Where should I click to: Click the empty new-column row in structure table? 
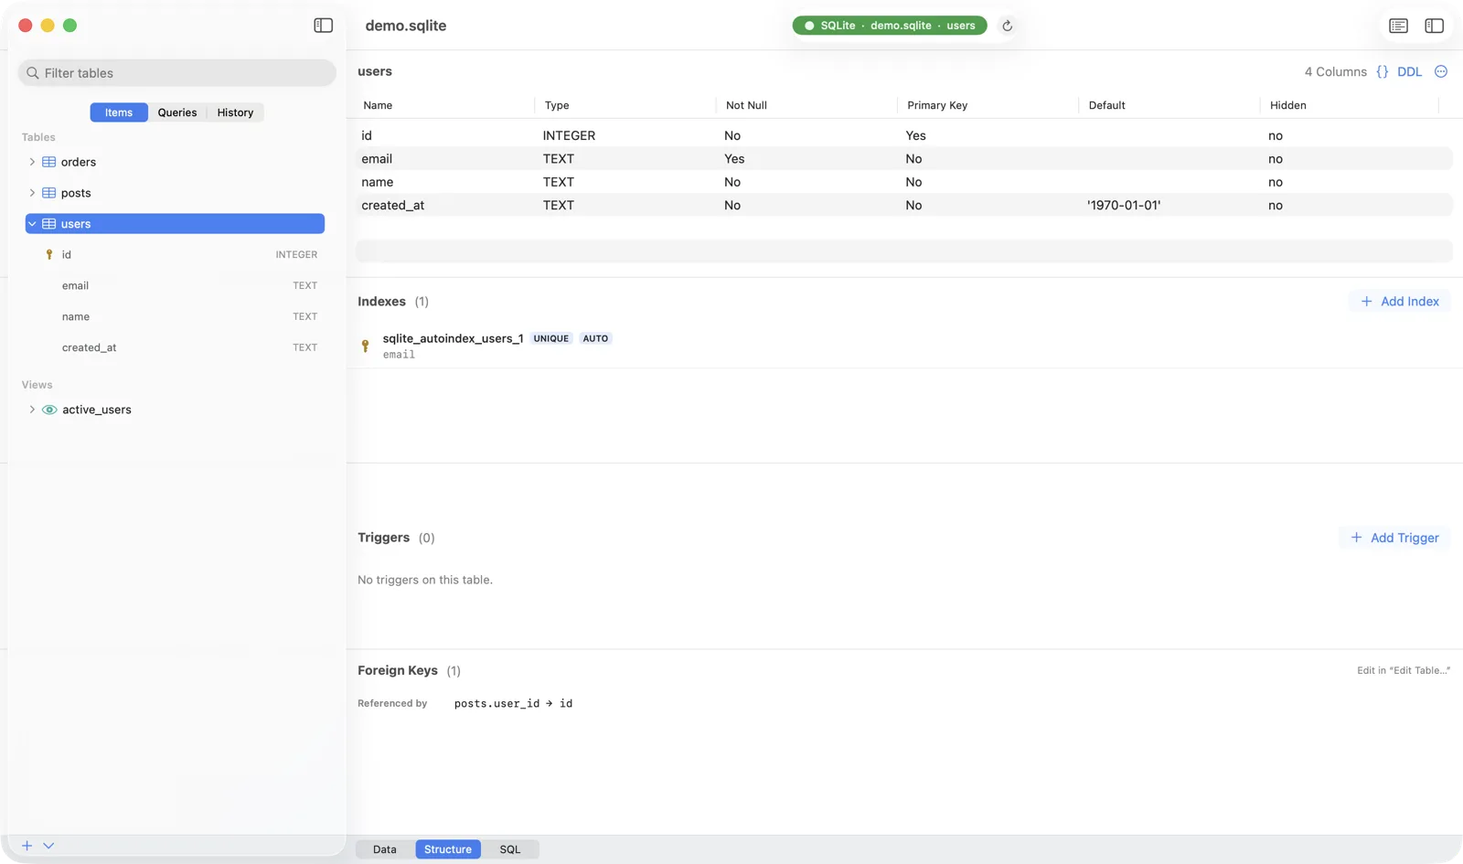[x=904, y=251]
